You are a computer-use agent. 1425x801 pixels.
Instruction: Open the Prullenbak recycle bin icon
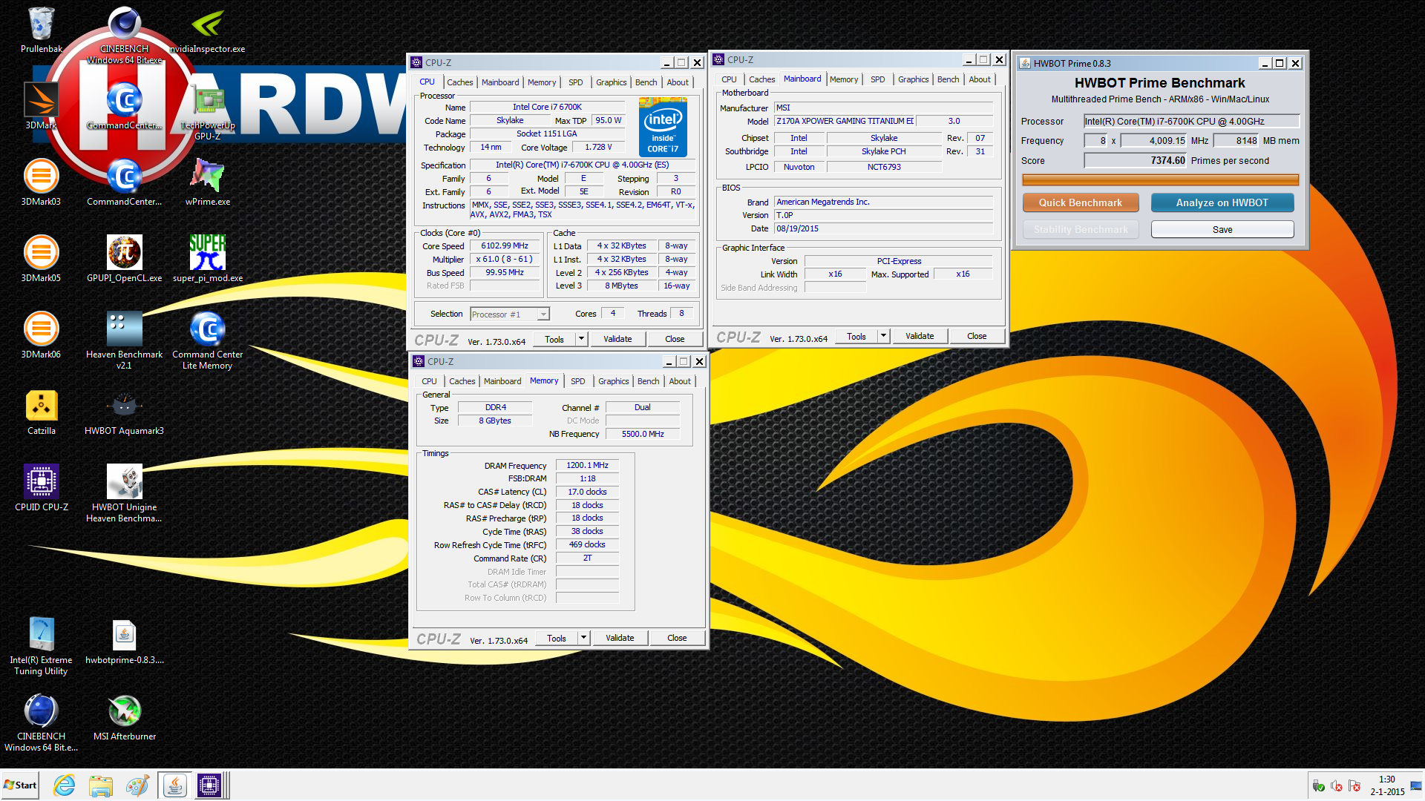41,30
